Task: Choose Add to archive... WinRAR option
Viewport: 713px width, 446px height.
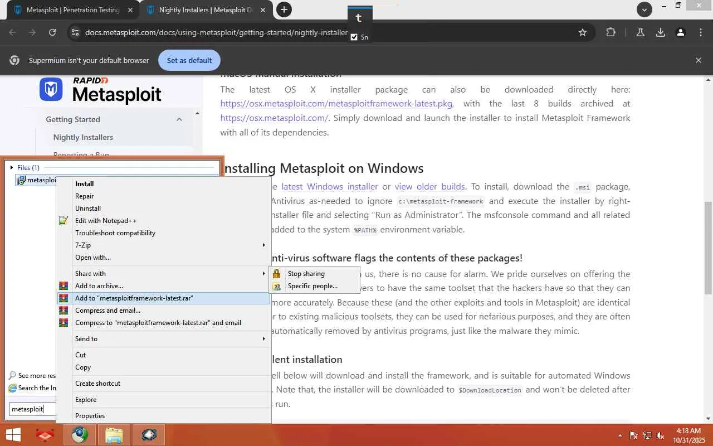Action: tap(164, 286)
